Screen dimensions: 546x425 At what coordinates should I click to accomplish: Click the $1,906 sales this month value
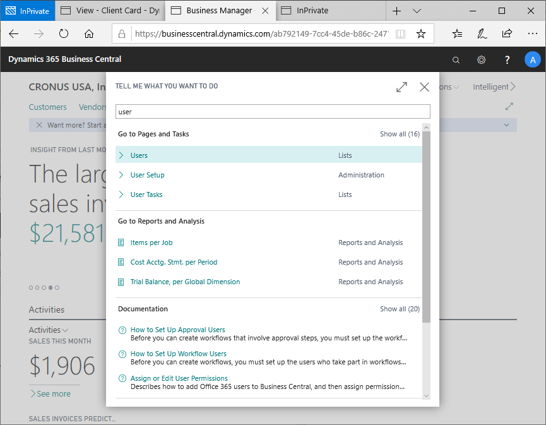pyautogui.click(x=62, y=366)
